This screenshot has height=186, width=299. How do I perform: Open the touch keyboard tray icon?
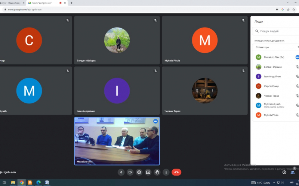253,183
